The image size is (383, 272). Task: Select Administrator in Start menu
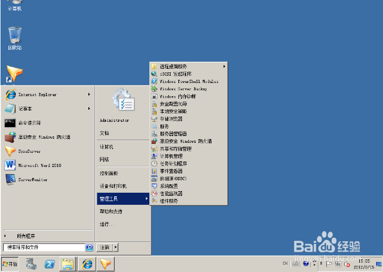(114, 120)
